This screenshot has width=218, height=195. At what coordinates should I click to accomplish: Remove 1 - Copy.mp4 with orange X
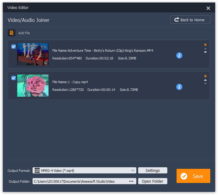pos(205,76)
